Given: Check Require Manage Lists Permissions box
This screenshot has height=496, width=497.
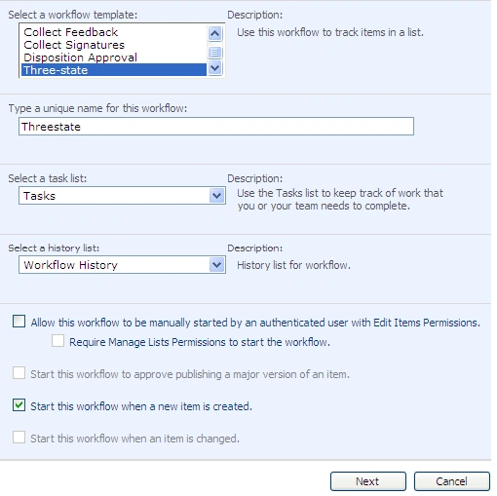Looking at the screenshot, I should click(x=57, y=341).
